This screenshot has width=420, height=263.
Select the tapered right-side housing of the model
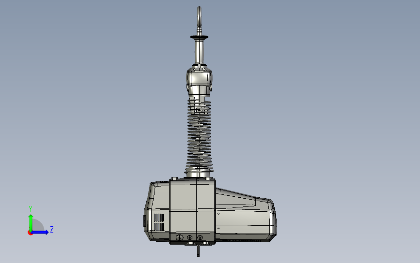246,216
